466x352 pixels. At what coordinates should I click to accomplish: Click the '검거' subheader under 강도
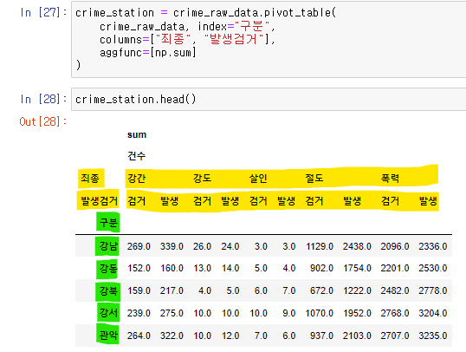[x=202, y=201]
